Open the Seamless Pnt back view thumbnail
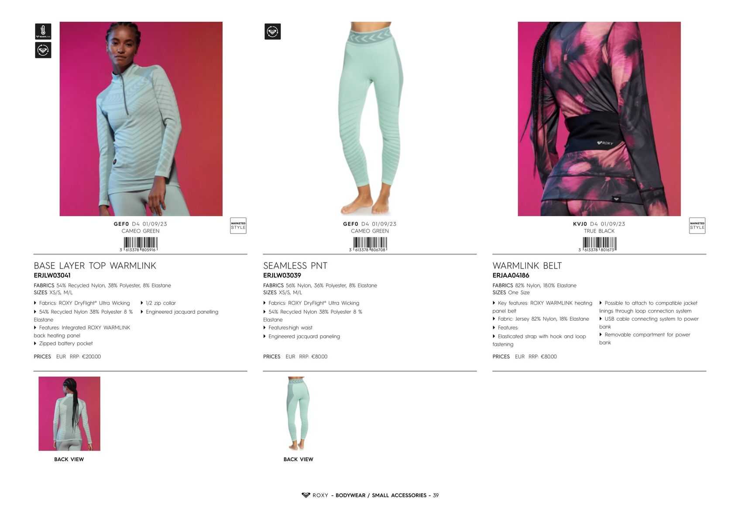Image resolution: width=741 pixels, height=523 pixels. click(x=298, y=414)
